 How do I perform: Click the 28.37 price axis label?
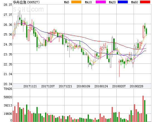[8, 5]
